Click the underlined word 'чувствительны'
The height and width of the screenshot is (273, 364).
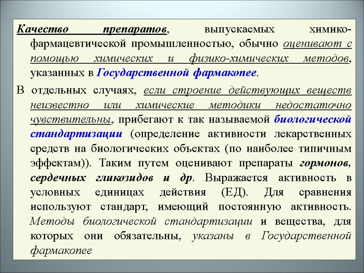[71, 120]
